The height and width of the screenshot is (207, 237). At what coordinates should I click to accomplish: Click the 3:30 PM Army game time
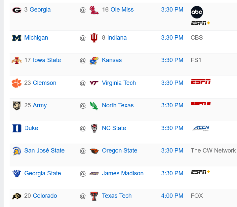(x=172, y=105)
